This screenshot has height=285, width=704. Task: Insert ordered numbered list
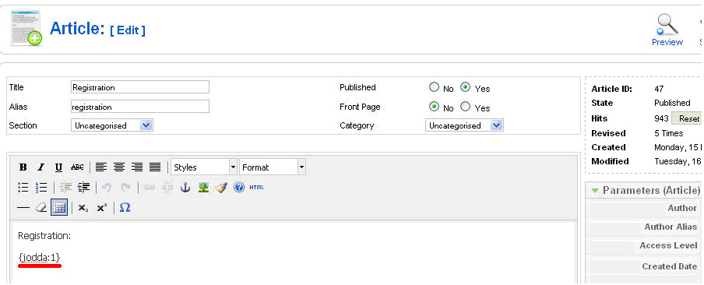pyautogui.click(x=41, y=187)
